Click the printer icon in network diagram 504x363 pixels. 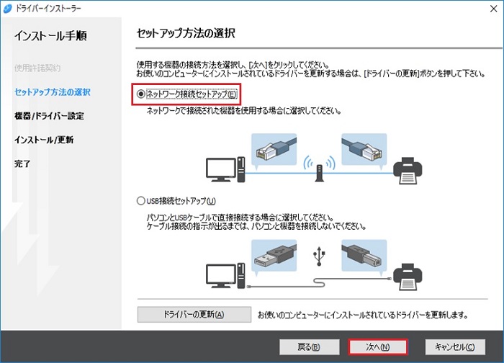pyautogui.click(x=408, y=171)
